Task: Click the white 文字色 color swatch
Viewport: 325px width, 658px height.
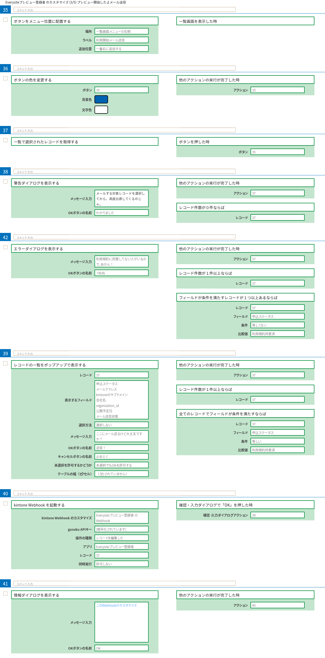Action: (x=101, y=110)
